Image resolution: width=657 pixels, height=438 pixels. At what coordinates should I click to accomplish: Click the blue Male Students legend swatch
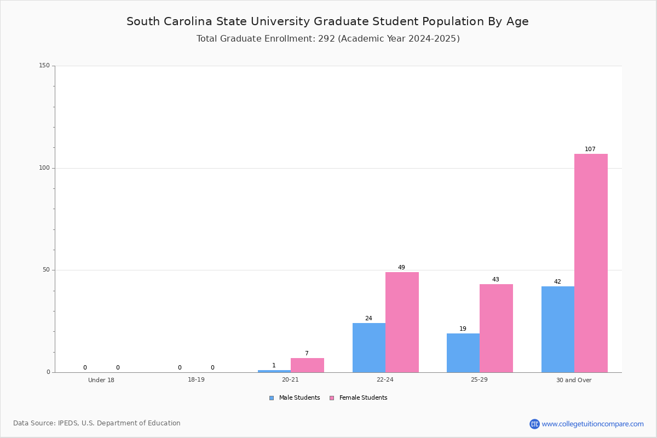pyautogui.click(x=272, y=398)
